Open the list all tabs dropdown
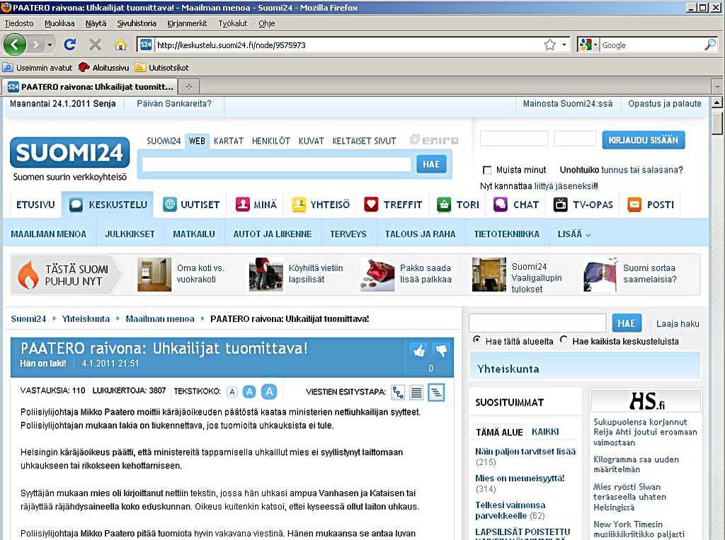This screenshot has width=725, height=540. click(718, 86)
